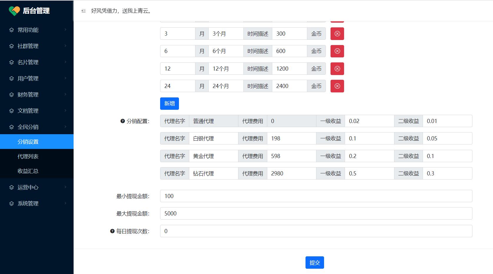
Task: Delete the 3个月 pricing row
Action: pos(337,34)
